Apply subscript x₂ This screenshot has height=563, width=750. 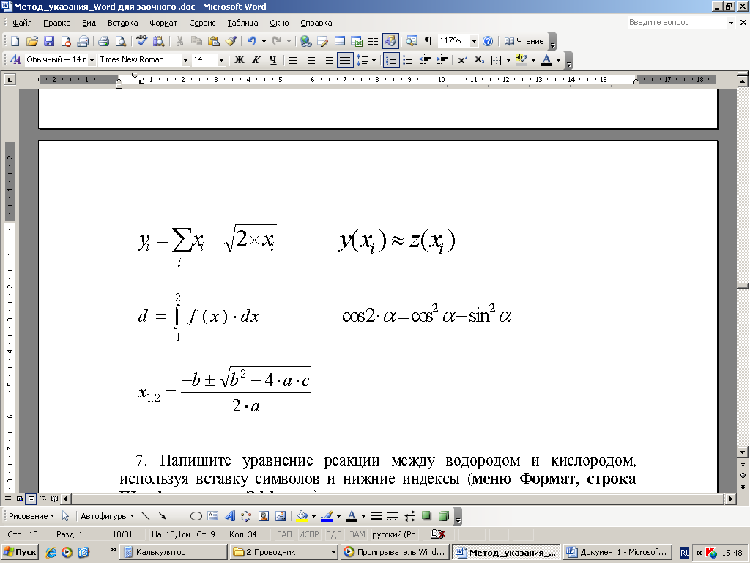point(479,60)
